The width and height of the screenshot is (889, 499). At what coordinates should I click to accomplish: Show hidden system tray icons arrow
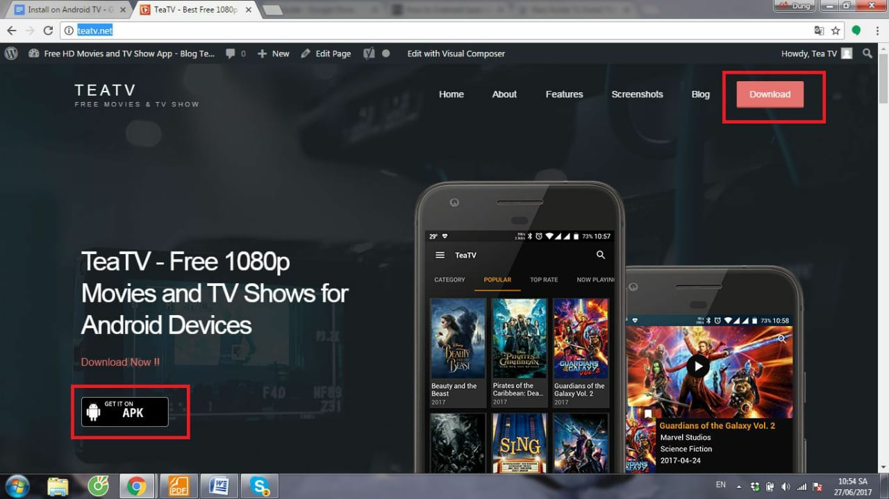coord(739,486)
